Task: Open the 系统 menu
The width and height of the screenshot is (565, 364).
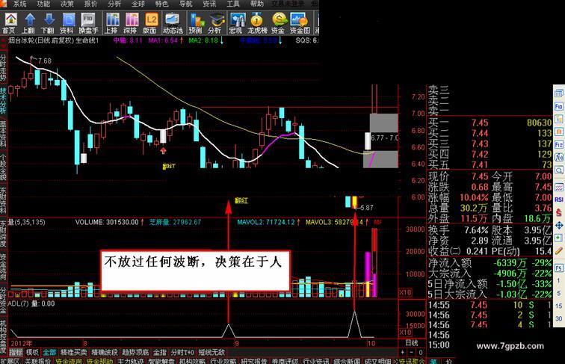Action: (x=20, y=4)
